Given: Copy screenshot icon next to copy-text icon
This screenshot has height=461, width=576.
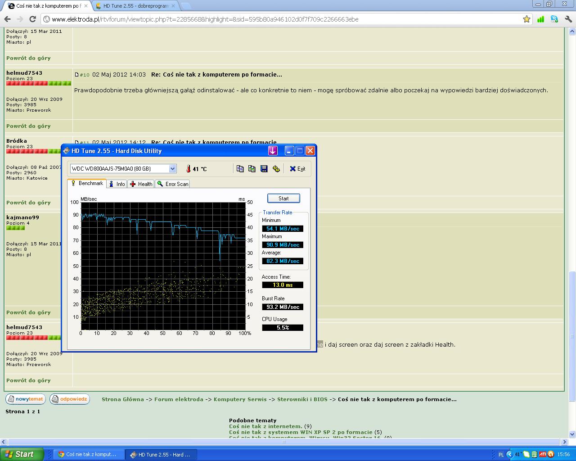Looking at the screenshot, I should coord(252,168).
